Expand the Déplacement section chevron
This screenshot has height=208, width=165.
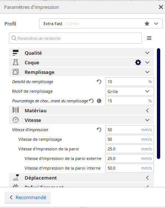[x=147, y=178]
